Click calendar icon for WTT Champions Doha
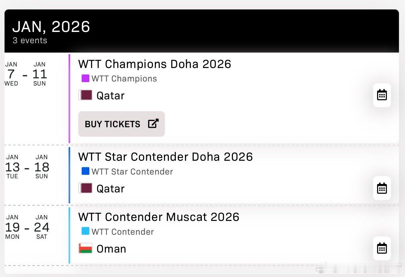The image size is (405, 277). (x=382, y=95)
